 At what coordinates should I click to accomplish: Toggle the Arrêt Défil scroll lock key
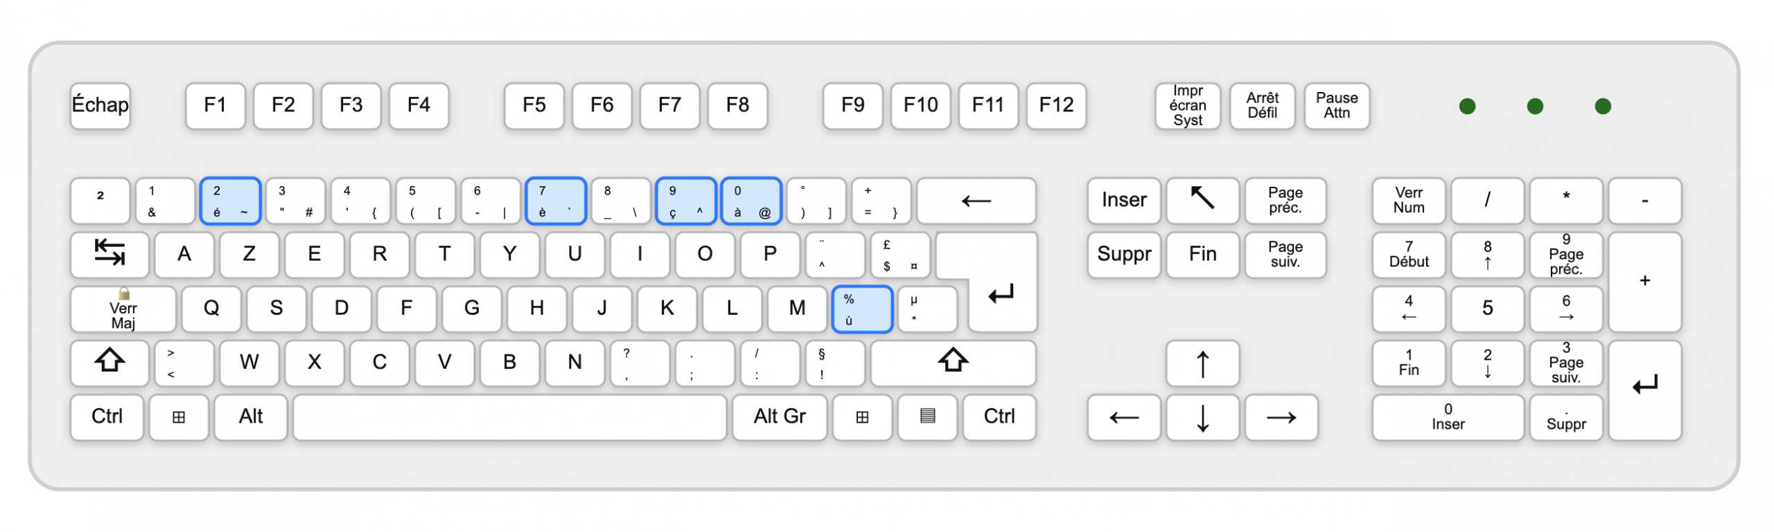[1262, 105]
